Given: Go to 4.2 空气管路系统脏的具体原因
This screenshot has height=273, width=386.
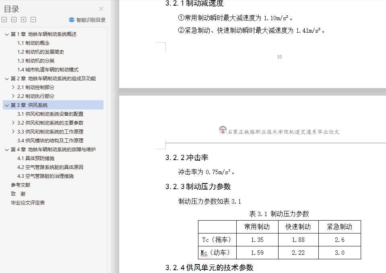Looking at the screenshot, I should tap(50, 167).
